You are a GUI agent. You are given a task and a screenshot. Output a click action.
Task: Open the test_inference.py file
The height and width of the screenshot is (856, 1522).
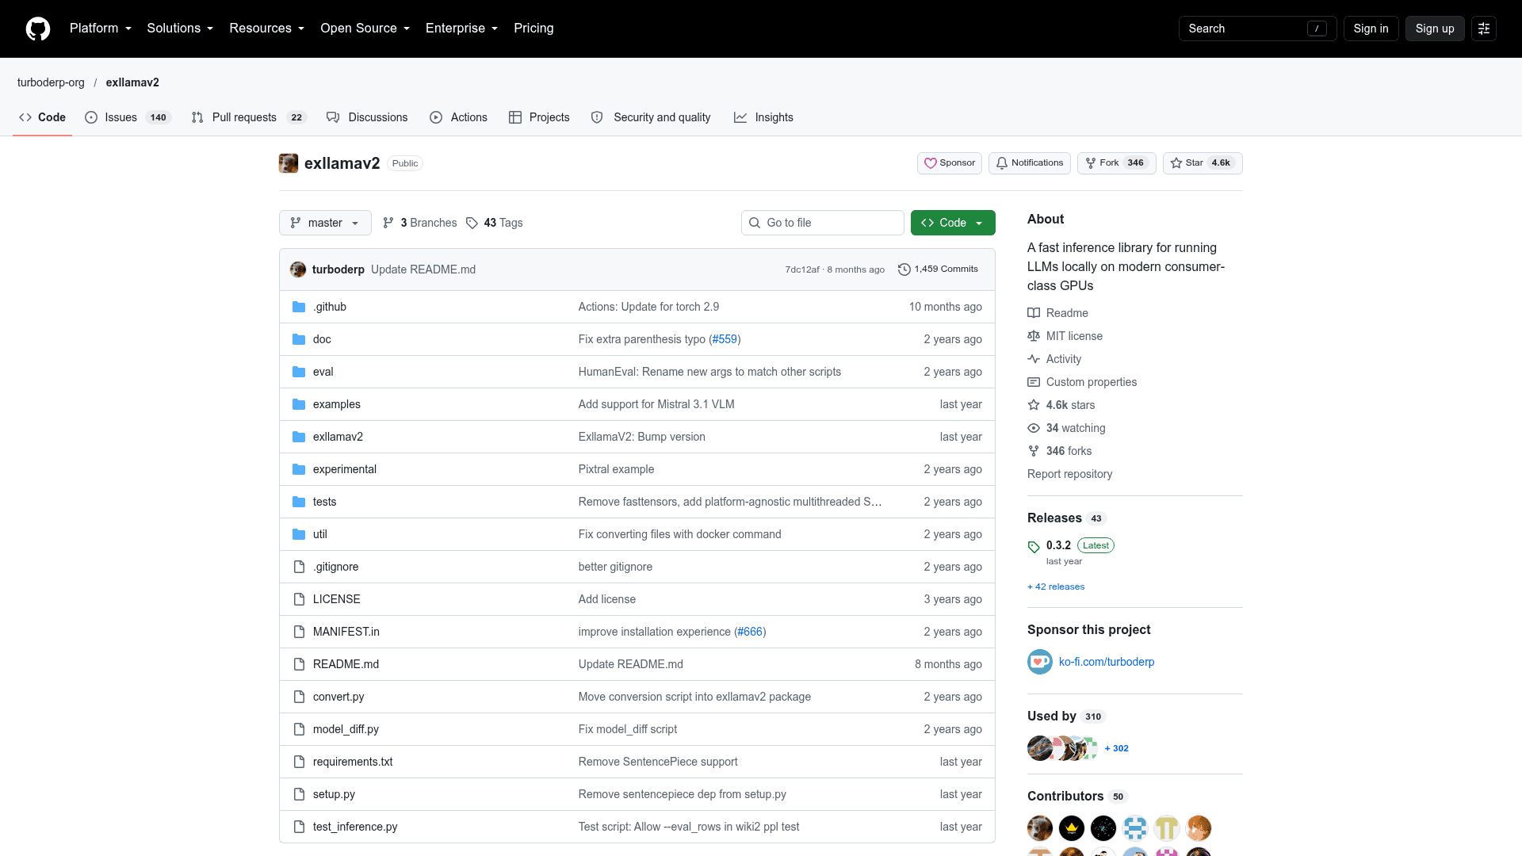tap(355, 827)
